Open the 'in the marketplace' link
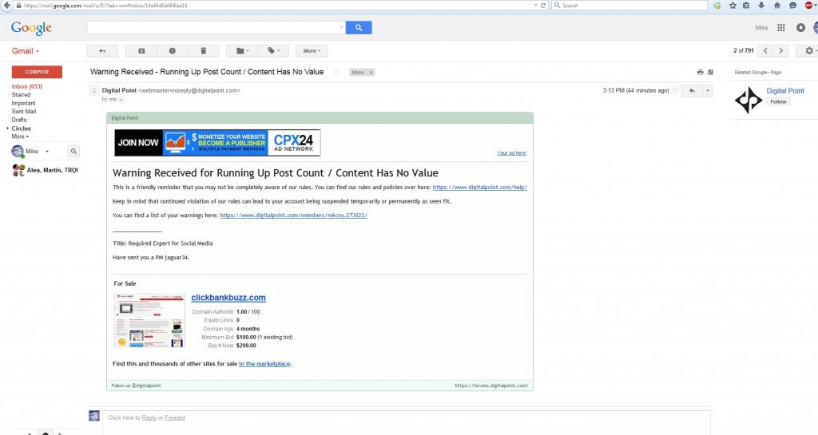This screenshot has height=435, width=818. [x=264, y=364]
